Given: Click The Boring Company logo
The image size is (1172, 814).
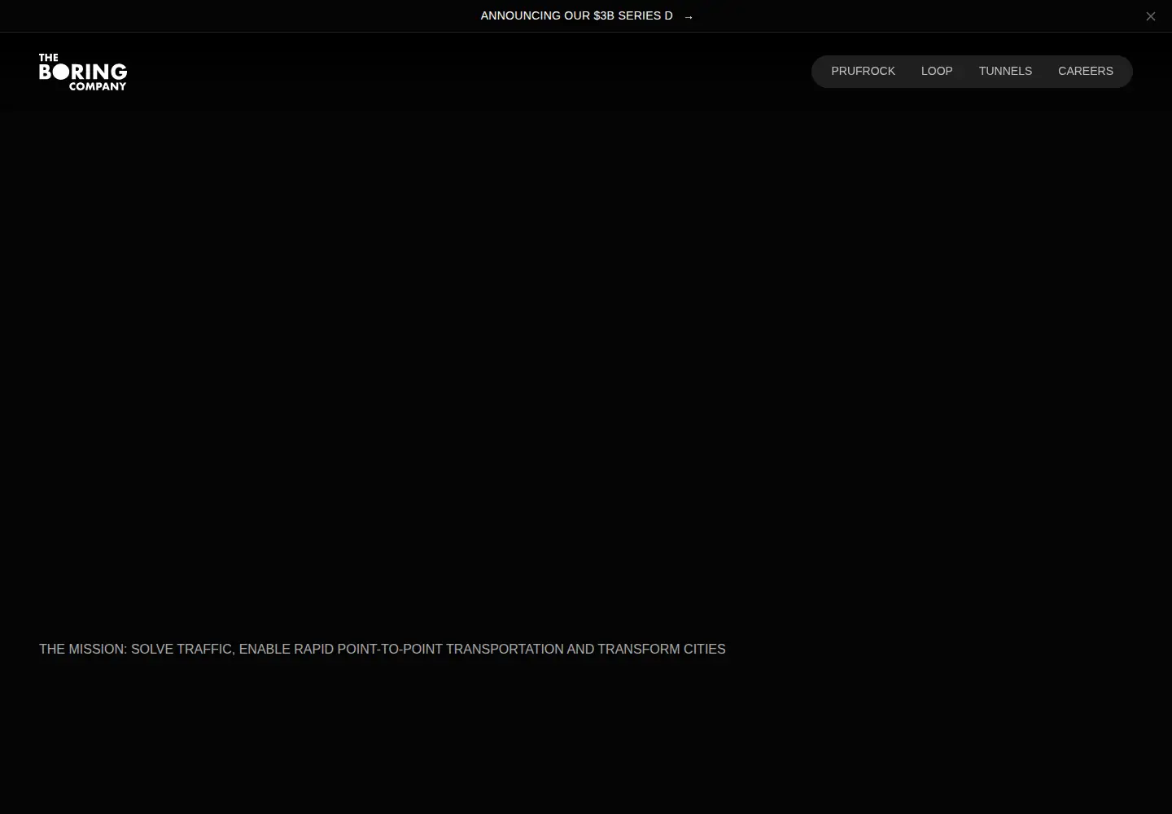Looking at the screenshot, I should (x=83, y=72).
